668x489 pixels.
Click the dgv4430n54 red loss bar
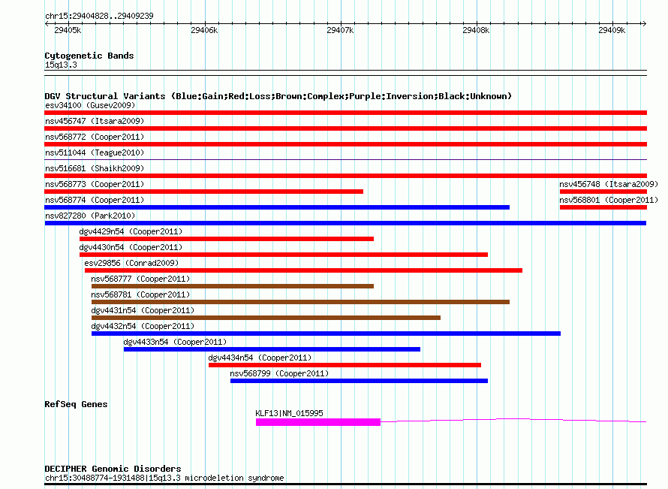coord(284,255)
